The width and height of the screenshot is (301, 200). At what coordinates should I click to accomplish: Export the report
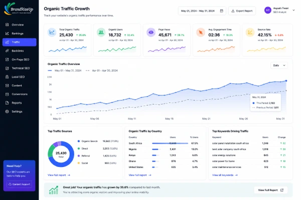242,11
